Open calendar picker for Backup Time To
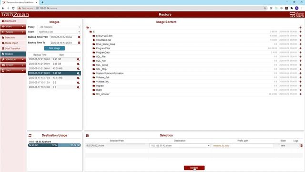Screen dimensions: 305x172 point(79,43)
